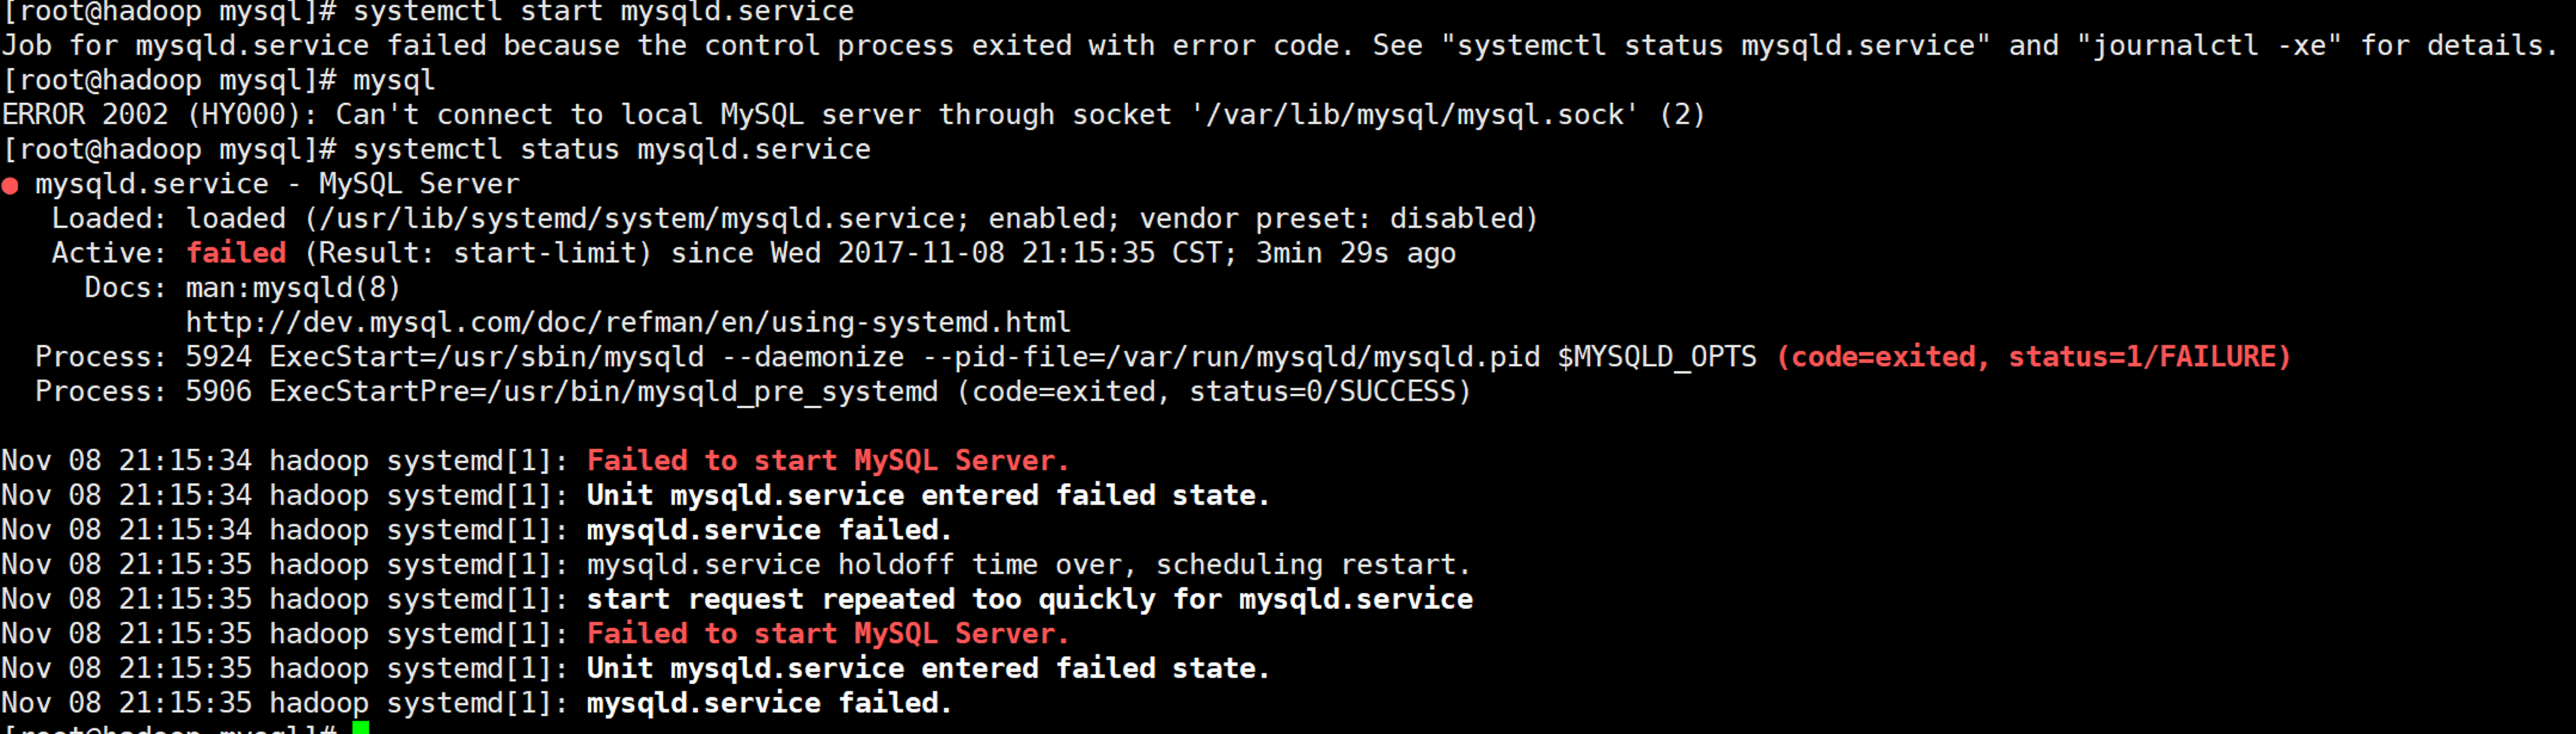
Task: Click the 'systemctl start mysqld.service' command line
Action: click(x=604, y=12)
